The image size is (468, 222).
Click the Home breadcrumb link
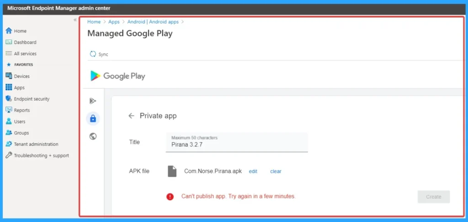94,22
